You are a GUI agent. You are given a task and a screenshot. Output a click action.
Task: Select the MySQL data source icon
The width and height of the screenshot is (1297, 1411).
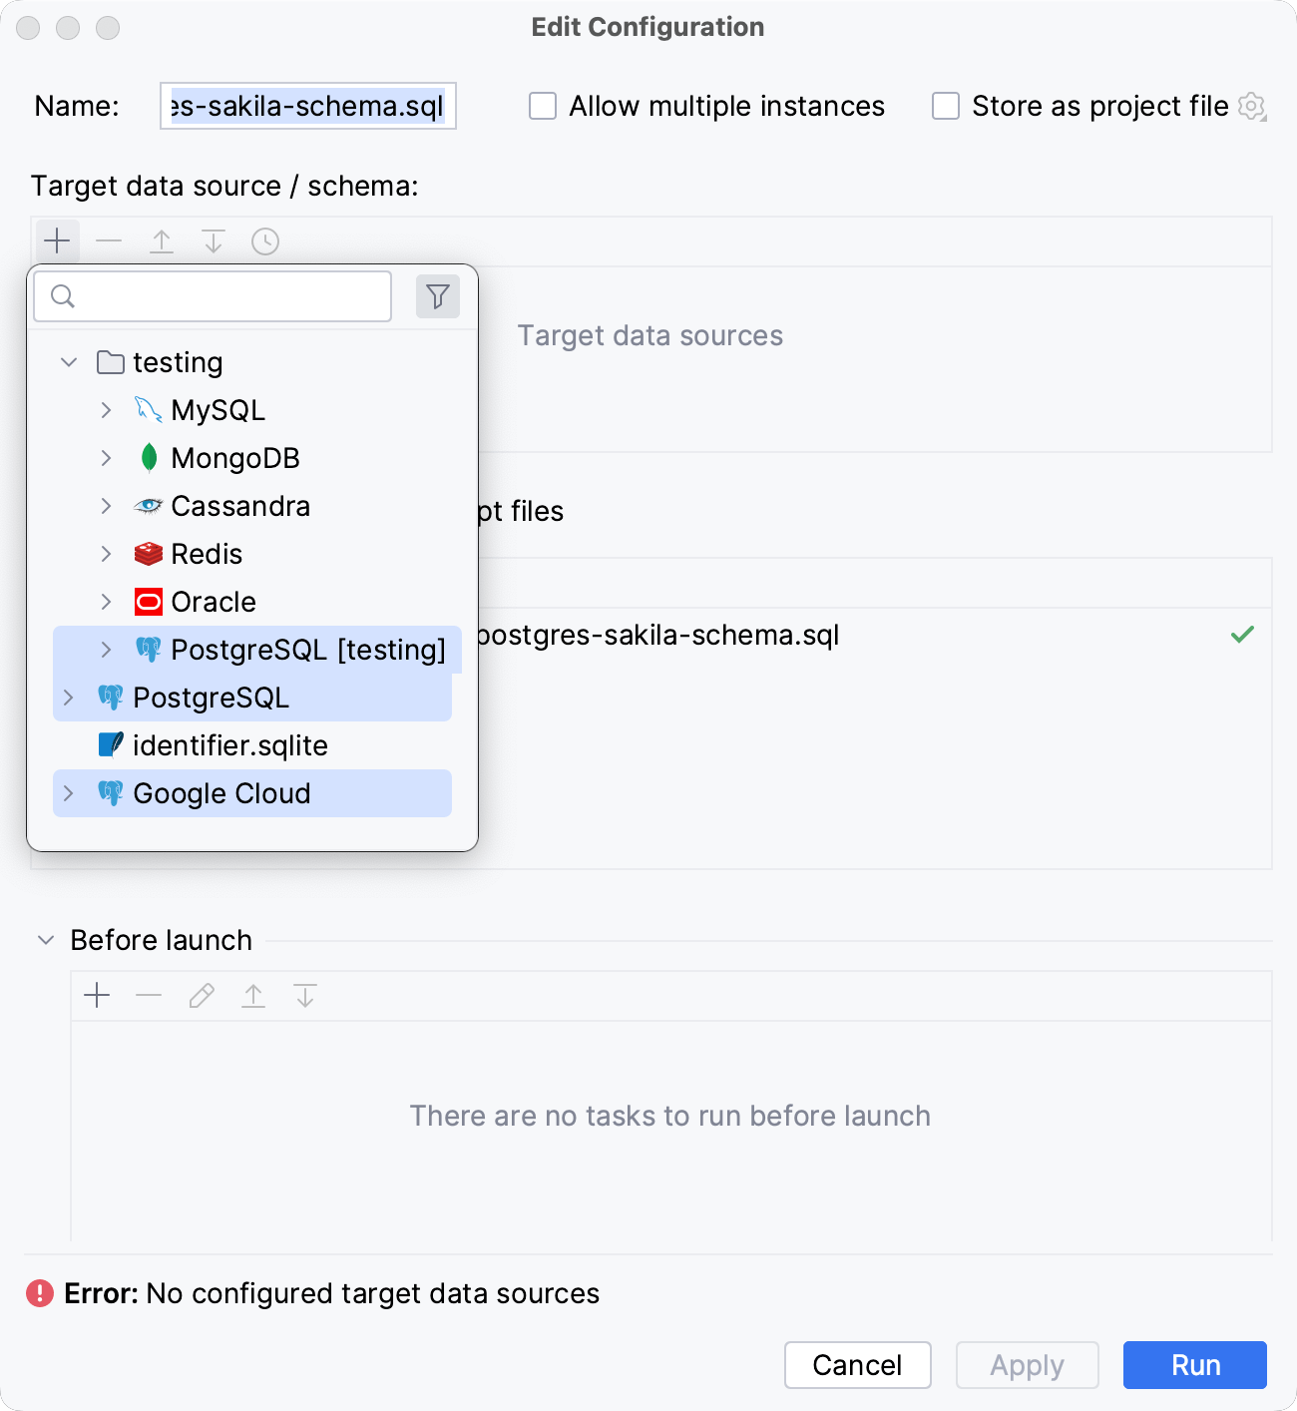(x=148, y=409)
